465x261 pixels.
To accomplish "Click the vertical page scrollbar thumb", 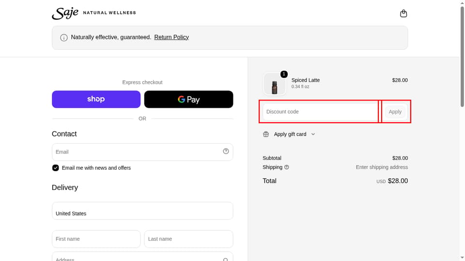I will (462, 56).
